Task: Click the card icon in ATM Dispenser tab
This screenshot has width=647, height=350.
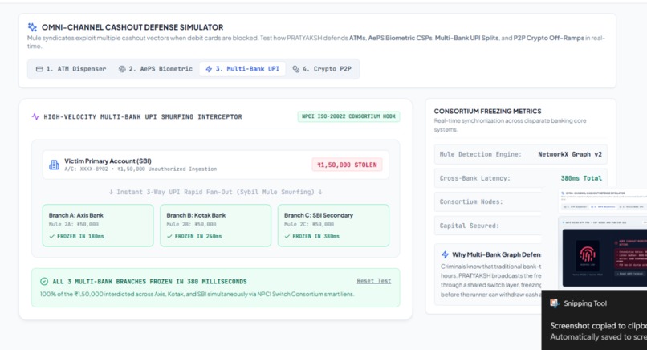Action: point(39,69)
